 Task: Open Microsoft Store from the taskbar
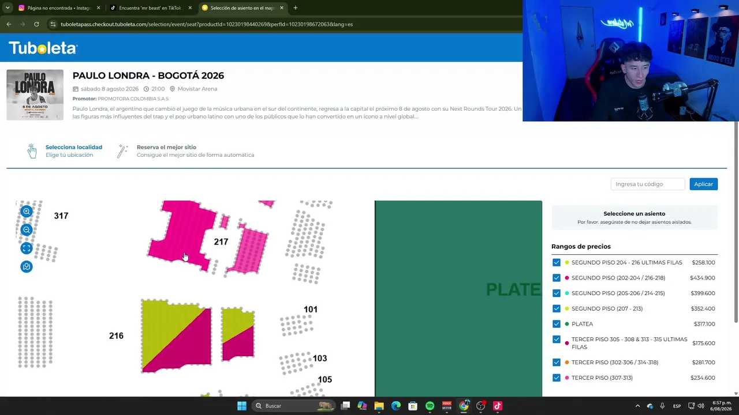click(413, 406)
